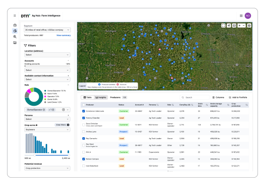Collapse the Accounts filter section
Viewport: 265px width, 186px height.
(x=68, y=61)
